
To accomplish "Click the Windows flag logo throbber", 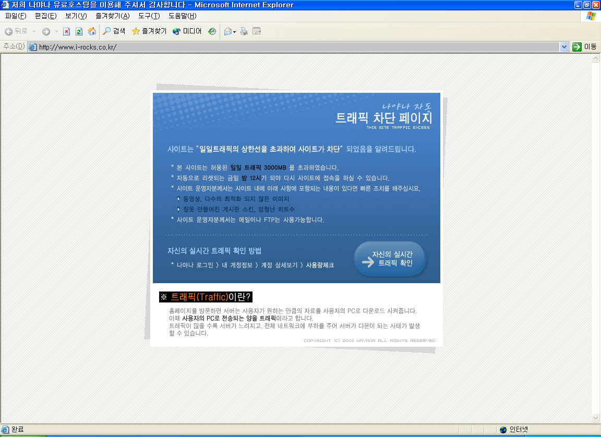I will [591, 16].
